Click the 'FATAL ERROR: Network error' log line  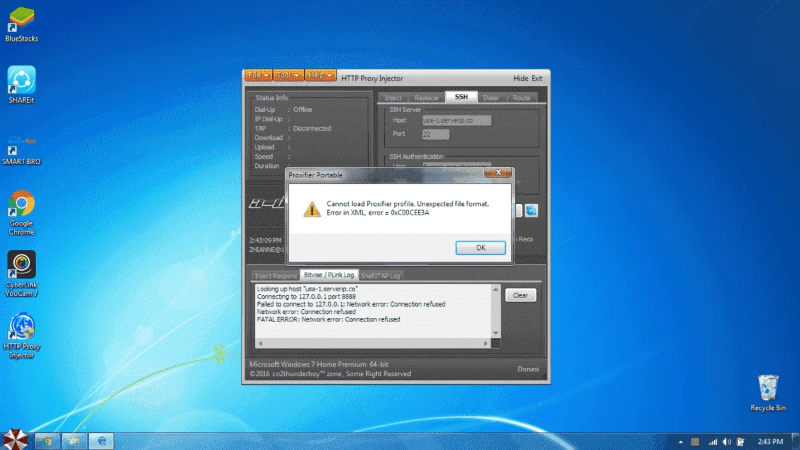point(329,319)
